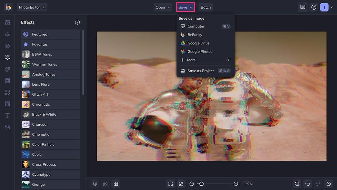Save image to Computer
337x190 pixels.
click(206, 26)
